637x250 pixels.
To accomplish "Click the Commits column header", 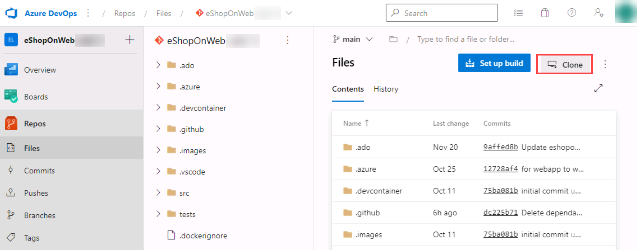I will (x=497, y=123).
